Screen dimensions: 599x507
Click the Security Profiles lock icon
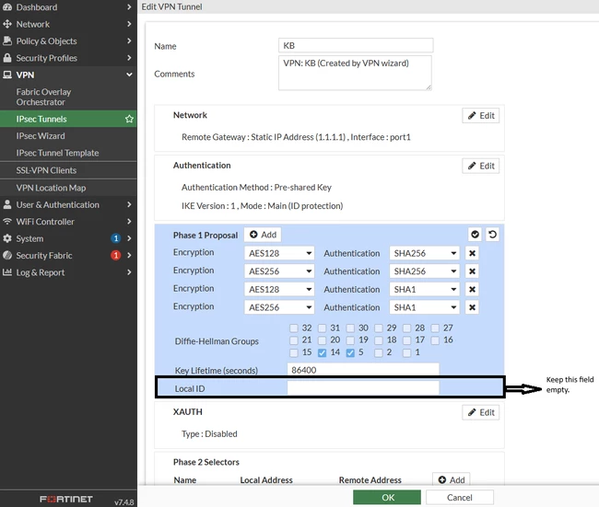pyautogui.click(x=7, y=58)
